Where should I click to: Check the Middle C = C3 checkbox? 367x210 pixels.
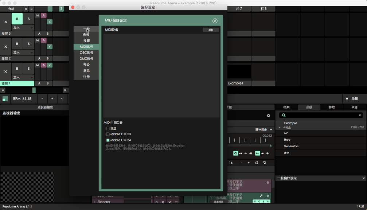pyautogui.click(x=108, y=134)
